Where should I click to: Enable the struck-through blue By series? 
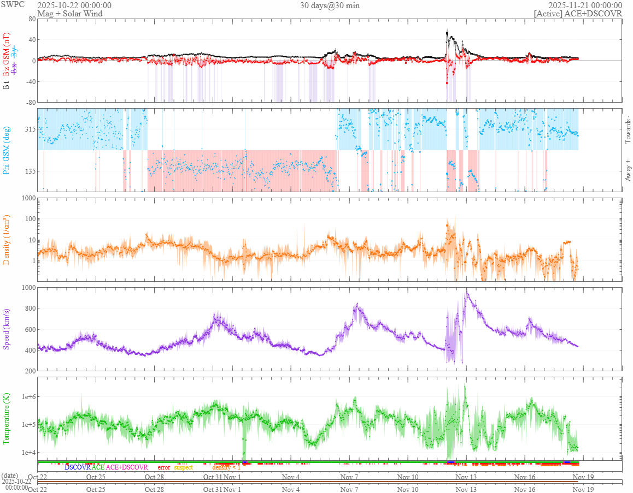pyautogui.click(x=15, y=52)
